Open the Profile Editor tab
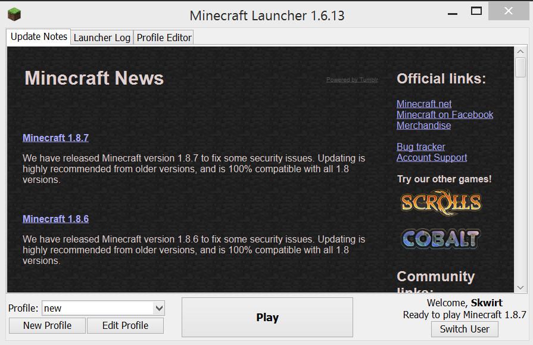This screenshot has height=345, width=533. tap(164, 38)
